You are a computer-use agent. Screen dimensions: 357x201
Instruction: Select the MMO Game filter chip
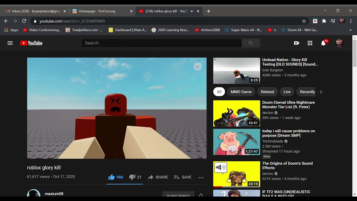(x=241, y=92)
